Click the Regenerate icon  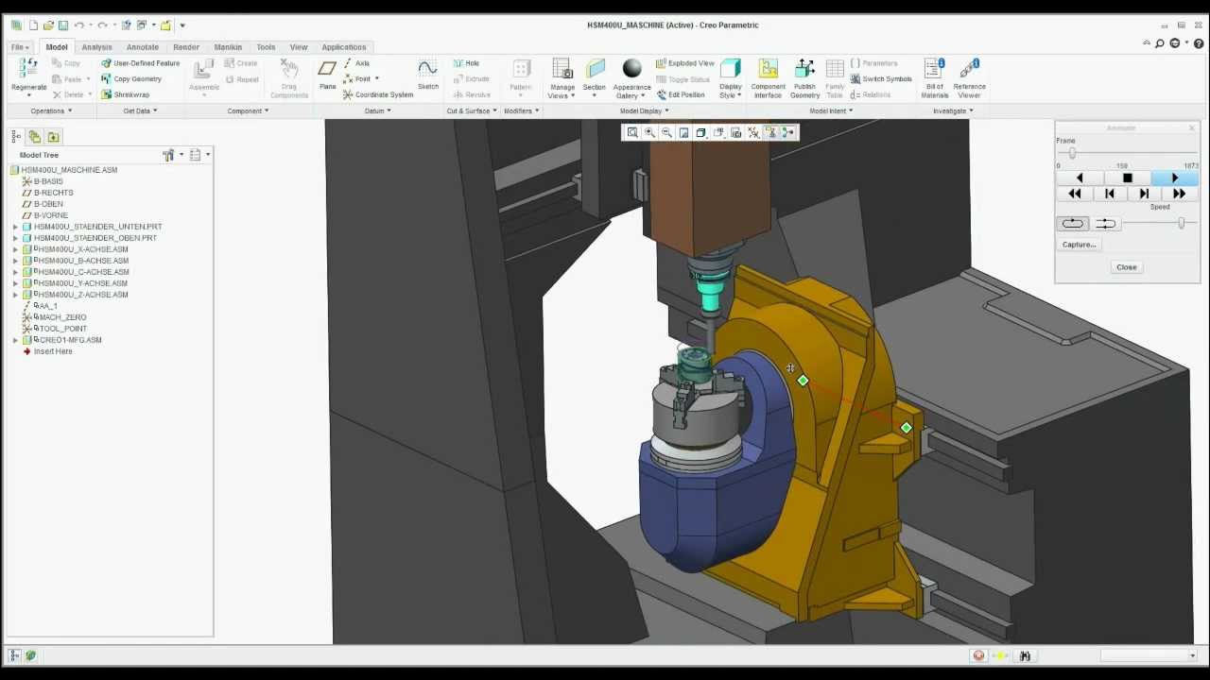[x=28, y=70]
